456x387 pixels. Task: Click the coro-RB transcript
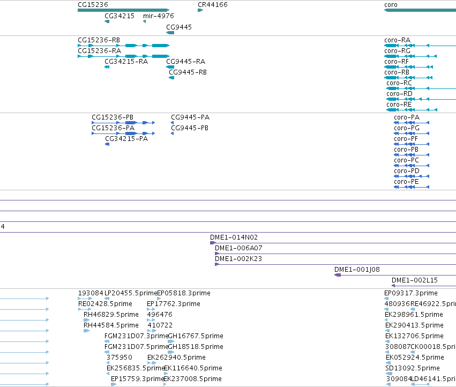408,78
